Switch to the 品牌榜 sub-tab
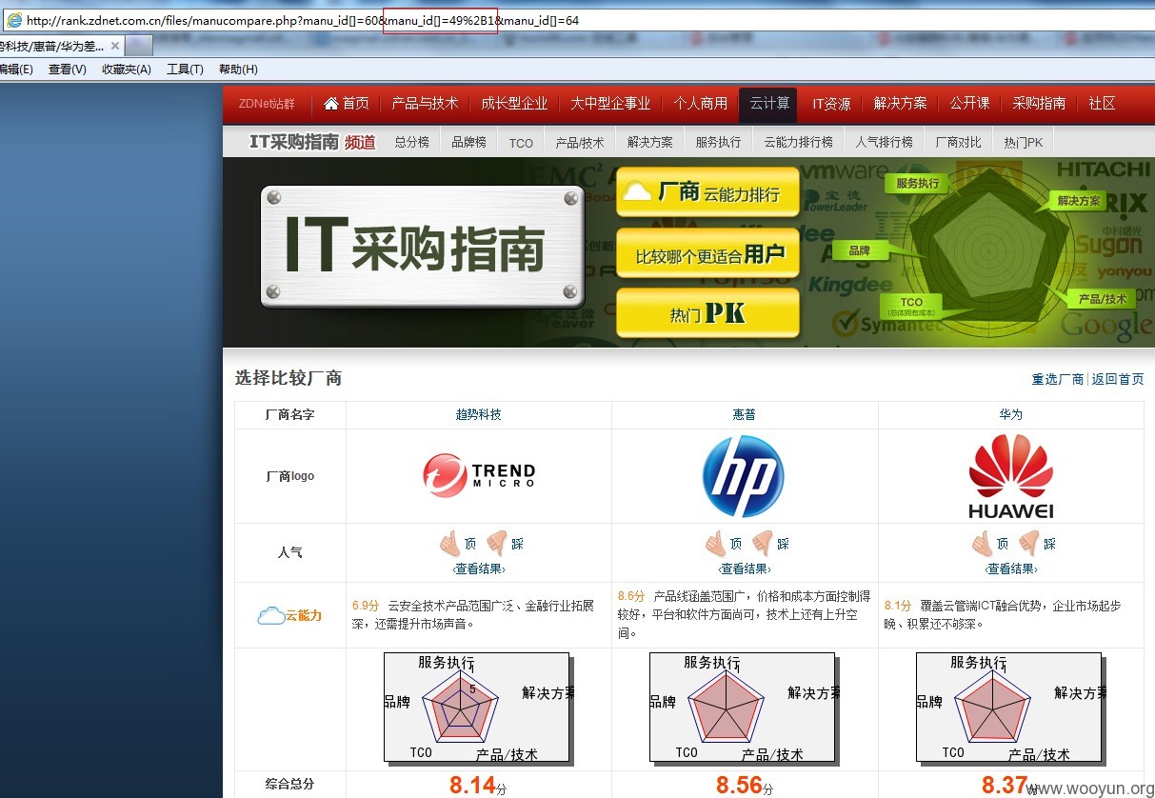1155x798 pixels. coord(468,142)
